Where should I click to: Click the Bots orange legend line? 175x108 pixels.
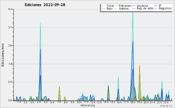(104, 8)
